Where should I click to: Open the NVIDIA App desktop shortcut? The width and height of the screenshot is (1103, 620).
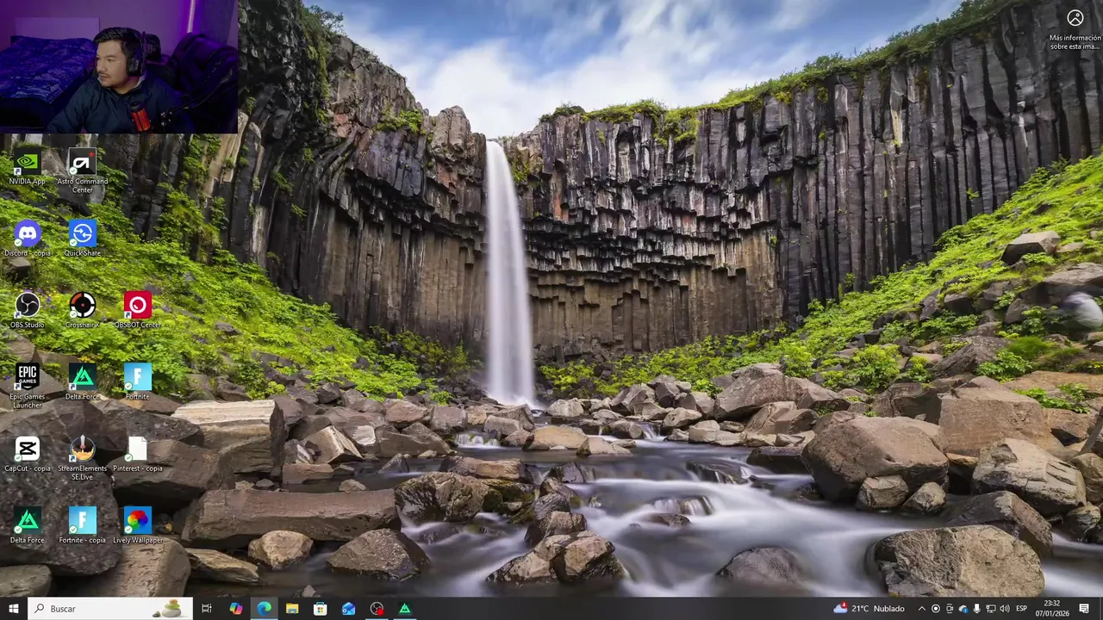(27, 167)
